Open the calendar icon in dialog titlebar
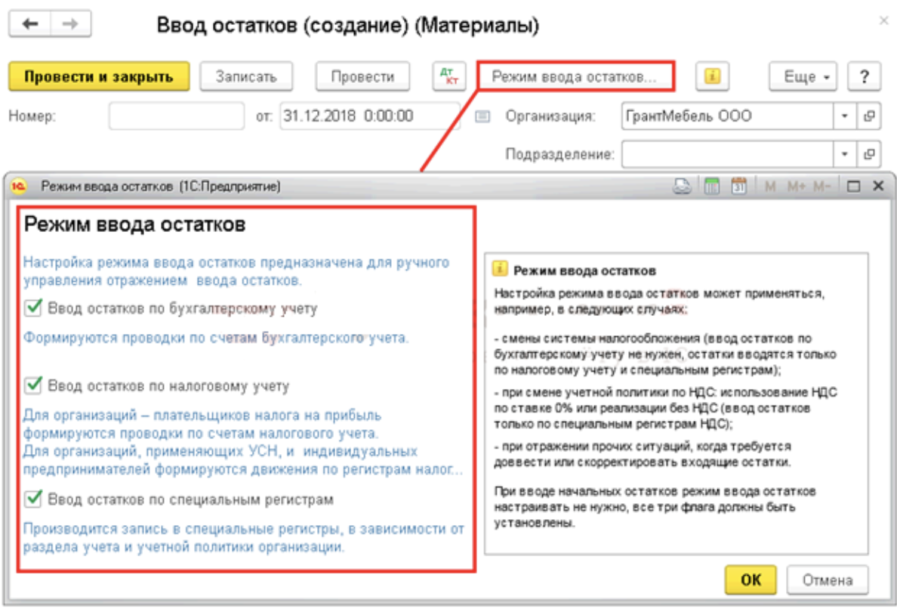The image size is (897, 609). tap(738, 187)
